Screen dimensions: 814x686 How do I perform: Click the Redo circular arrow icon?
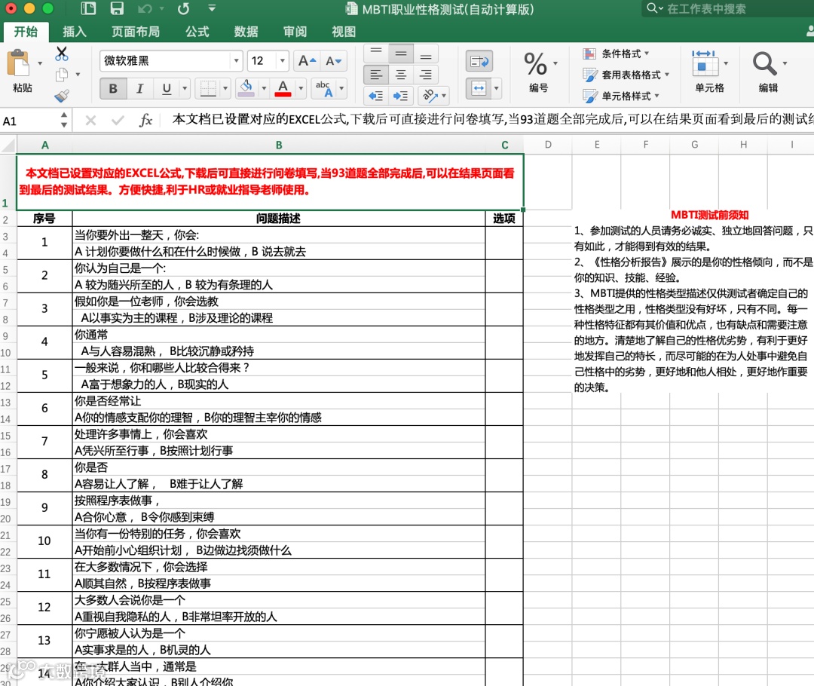pyautogui.click(x=183, y=8)
